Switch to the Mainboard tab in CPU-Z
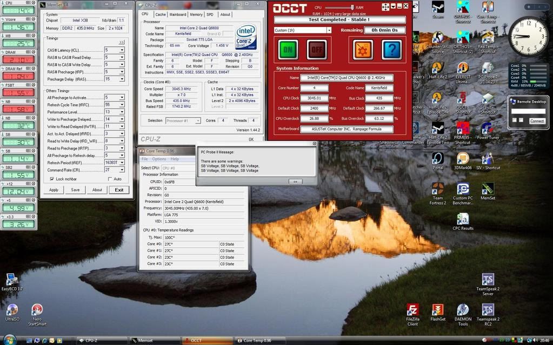 (x=178, y=15)
